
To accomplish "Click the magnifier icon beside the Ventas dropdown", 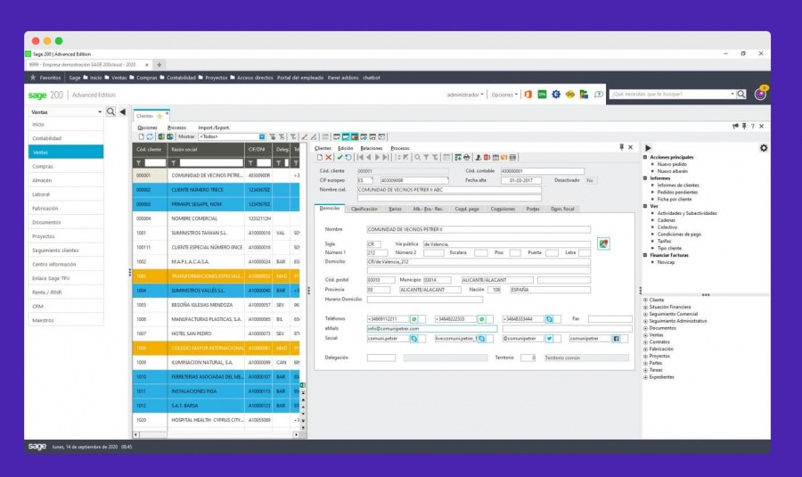I will 110,111.
